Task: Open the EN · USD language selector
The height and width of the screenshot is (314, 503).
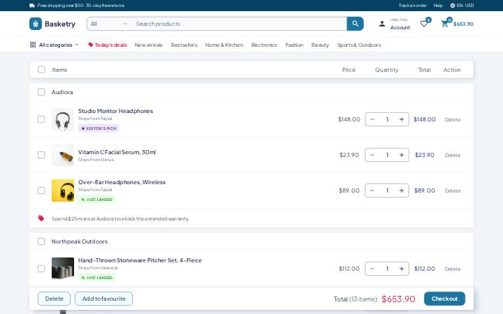Action: pos(462,6)
